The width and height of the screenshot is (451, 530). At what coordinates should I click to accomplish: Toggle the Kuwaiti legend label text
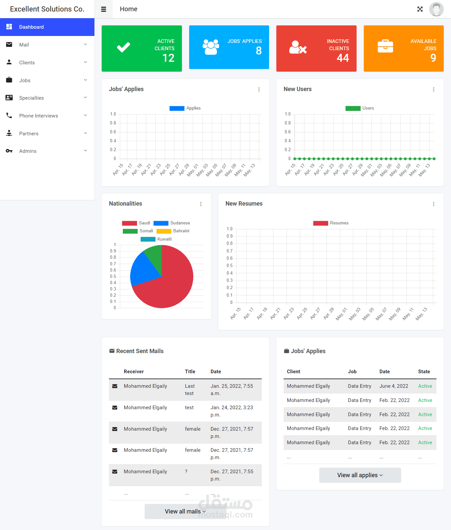(x=164, y=239)
